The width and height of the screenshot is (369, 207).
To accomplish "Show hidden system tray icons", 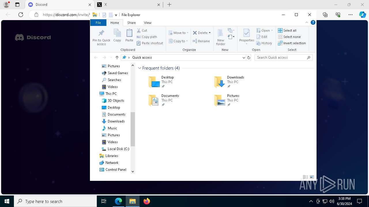I will [311, 201].
